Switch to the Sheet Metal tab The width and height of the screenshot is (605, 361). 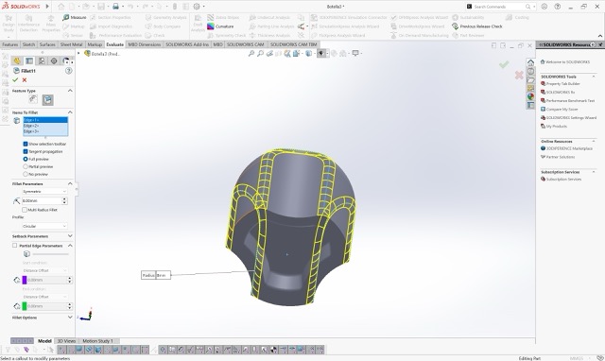[72, 44]
